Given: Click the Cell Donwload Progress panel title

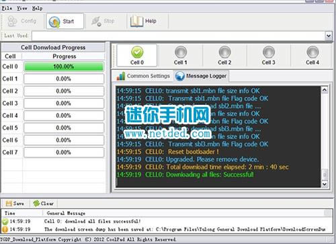Looking at the screenshot, I should coord(53,48).
